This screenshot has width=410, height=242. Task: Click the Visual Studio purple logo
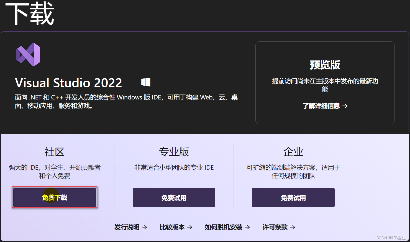(x=28, y=54)
